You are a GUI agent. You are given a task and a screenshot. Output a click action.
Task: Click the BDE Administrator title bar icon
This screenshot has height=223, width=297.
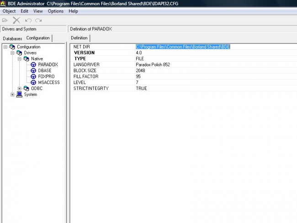tap(3, 3)
